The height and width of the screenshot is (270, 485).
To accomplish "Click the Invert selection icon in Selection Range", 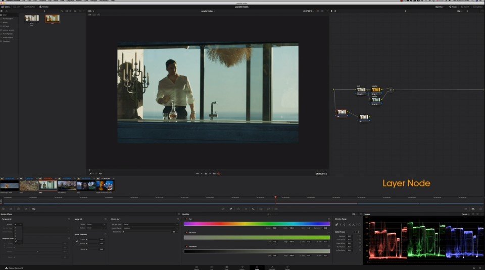I will tap(359, 225).
